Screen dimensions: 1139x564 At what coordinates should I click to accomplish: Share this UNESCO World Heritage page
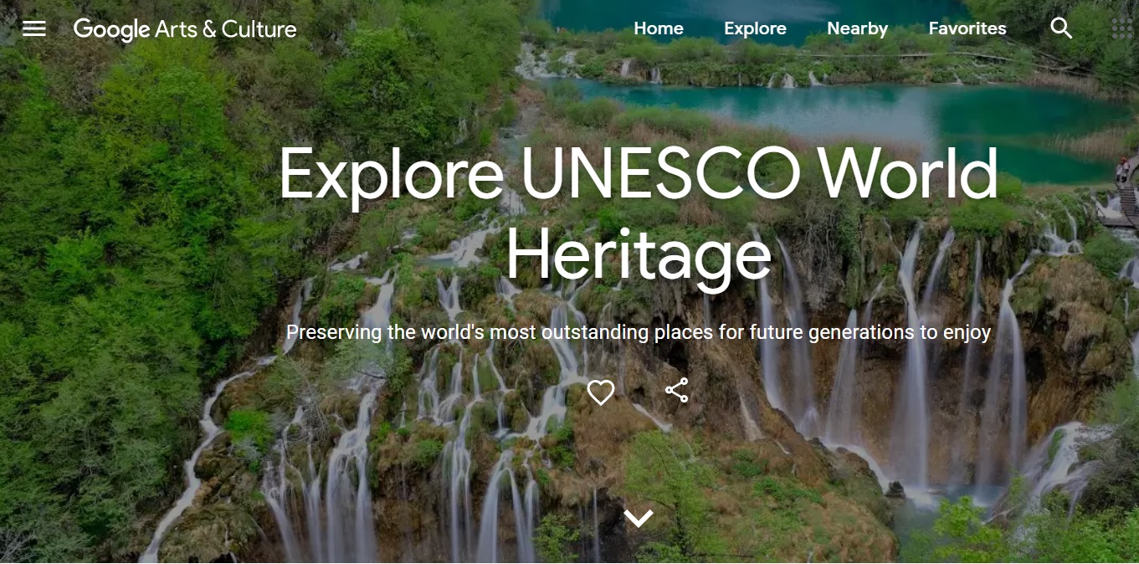676,391
